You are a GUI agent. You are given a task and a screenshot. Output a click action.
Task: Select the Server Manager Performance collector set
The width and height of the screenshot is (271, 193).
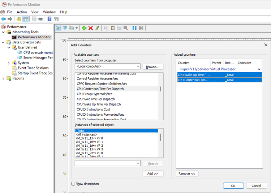(38, 57)
